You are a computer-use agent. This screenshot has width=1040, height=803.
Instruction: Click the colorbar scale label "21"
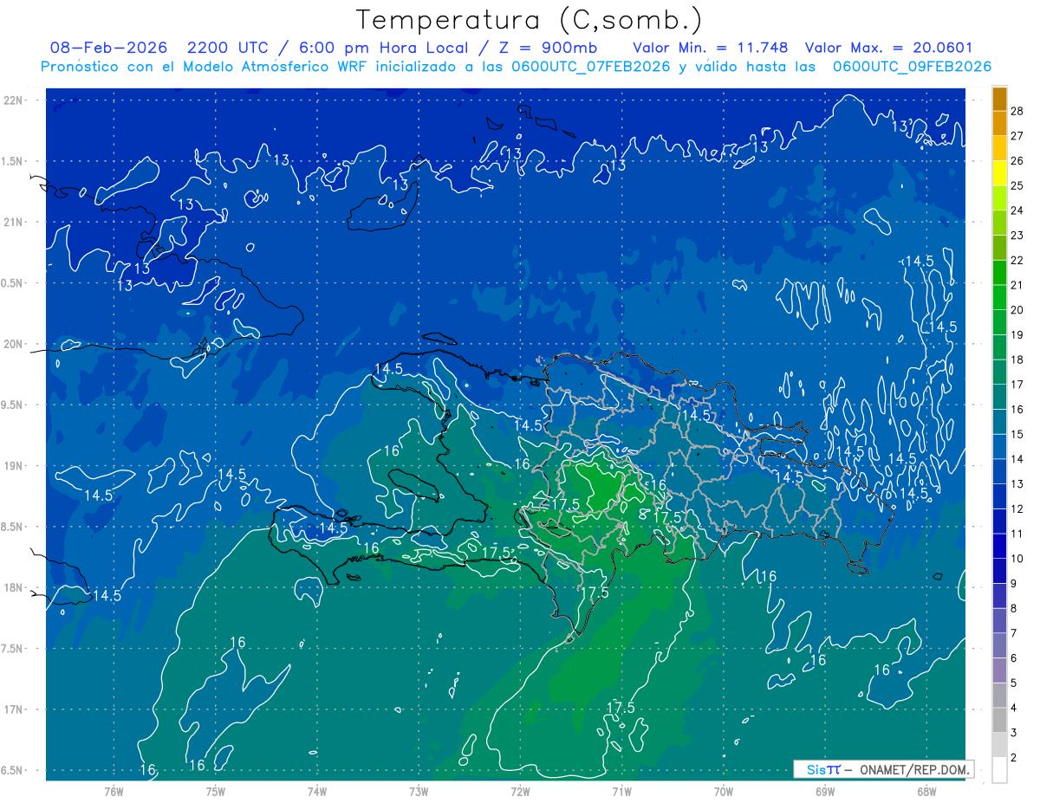[1017, 285]
